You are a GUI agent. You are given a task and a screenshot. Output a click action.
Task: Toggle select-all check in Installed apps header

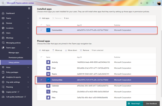pos(41,25)
